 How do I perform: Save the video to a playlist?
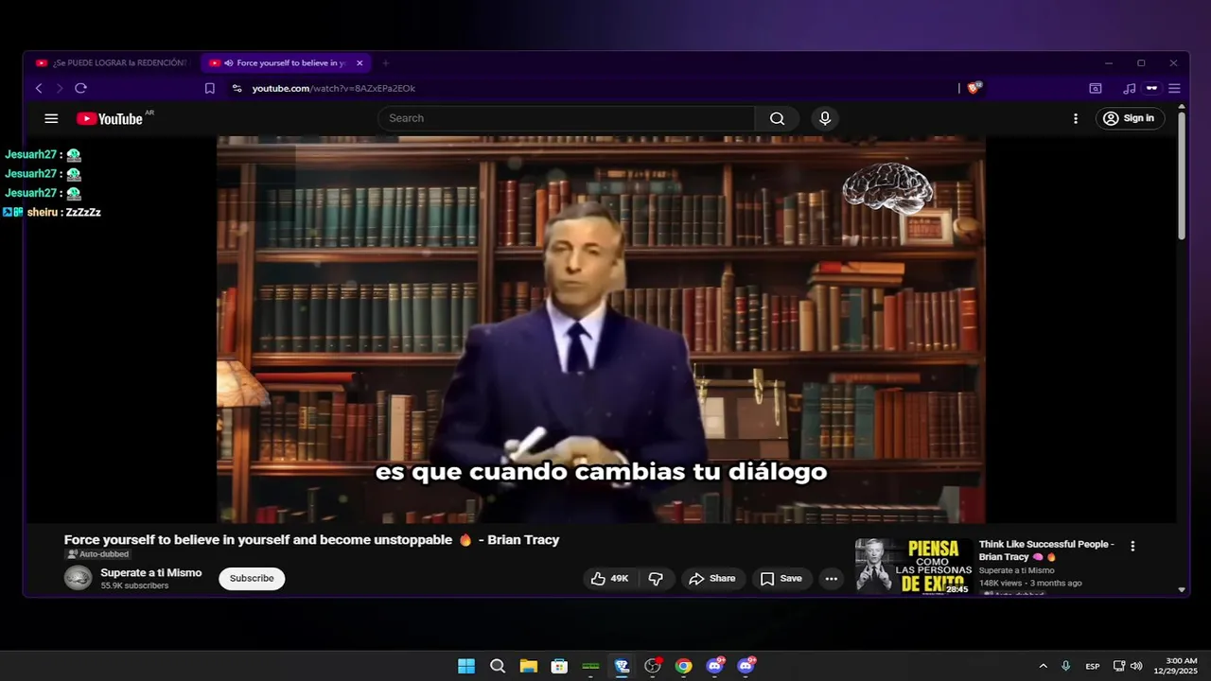pyautogui.click(x=781, y=578)
